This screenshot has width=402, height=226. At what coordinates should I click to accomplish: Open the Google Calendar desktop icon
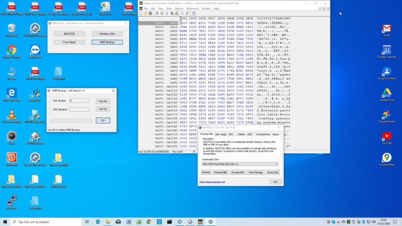(387, 51)
